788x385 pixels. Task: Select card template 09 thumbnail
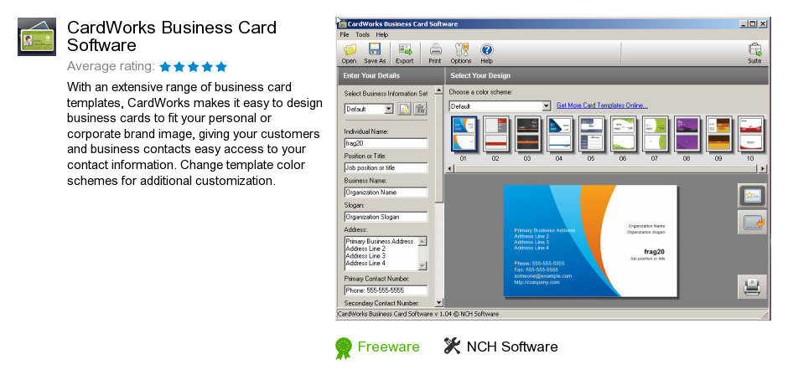click(718, 134)
